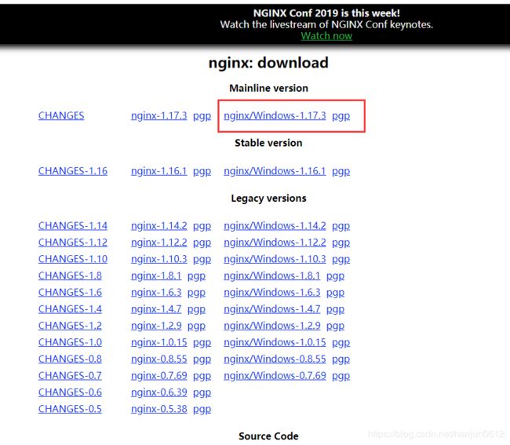Download nginx/Windows-1.17.3 package
This screenshot has height=445, width=510.
pos(275,115)
